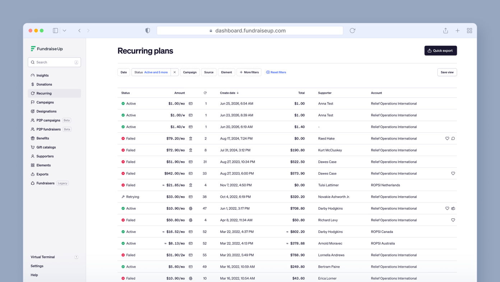
Task: Click the Fundraise Up logo
Action: 47,49
